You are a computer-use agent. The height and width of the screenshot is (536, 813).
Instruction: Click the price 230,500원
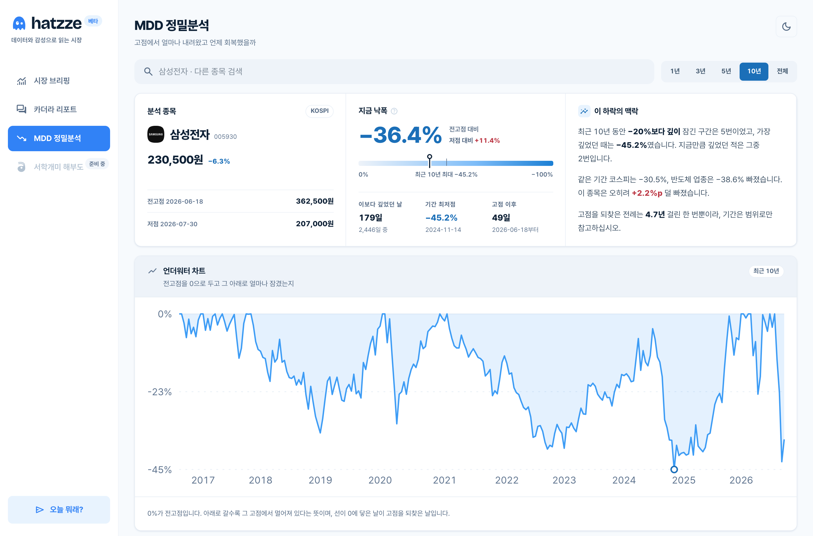point(175,160)
